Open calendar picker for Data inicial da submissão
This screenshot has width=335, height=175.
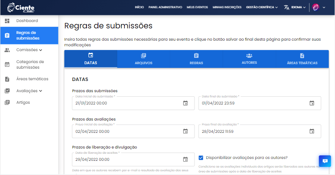186,103
